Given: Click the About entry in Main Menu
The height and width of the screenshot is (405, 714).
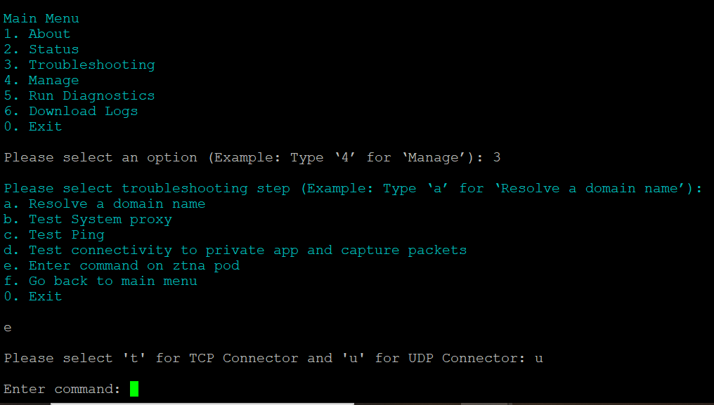Looking at the screenshot, I should 37,34.
